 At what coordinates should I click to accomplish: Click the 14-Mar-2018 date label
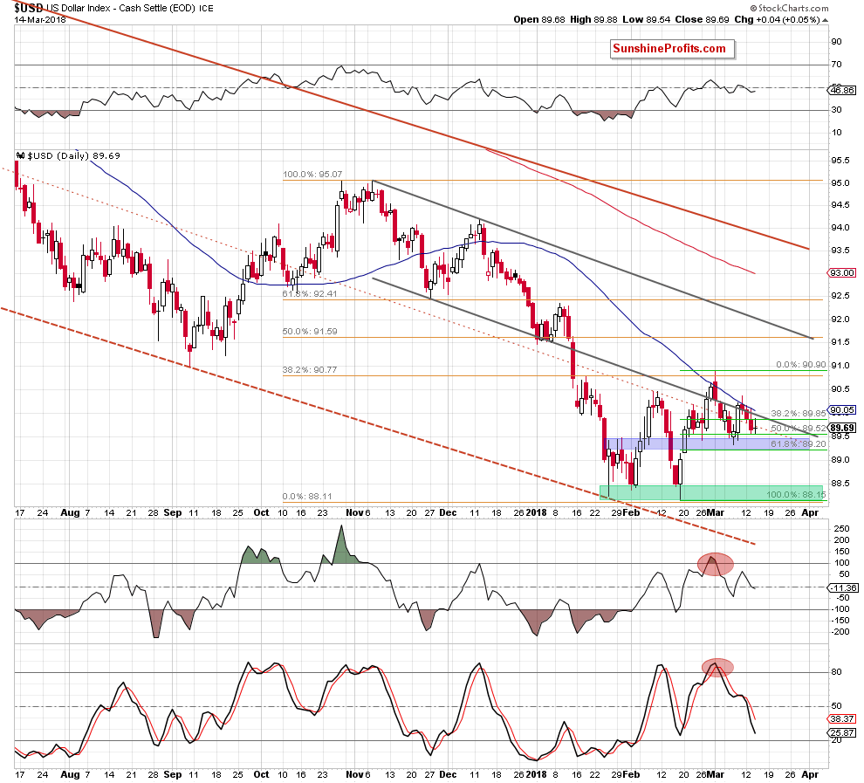(39, 20)
